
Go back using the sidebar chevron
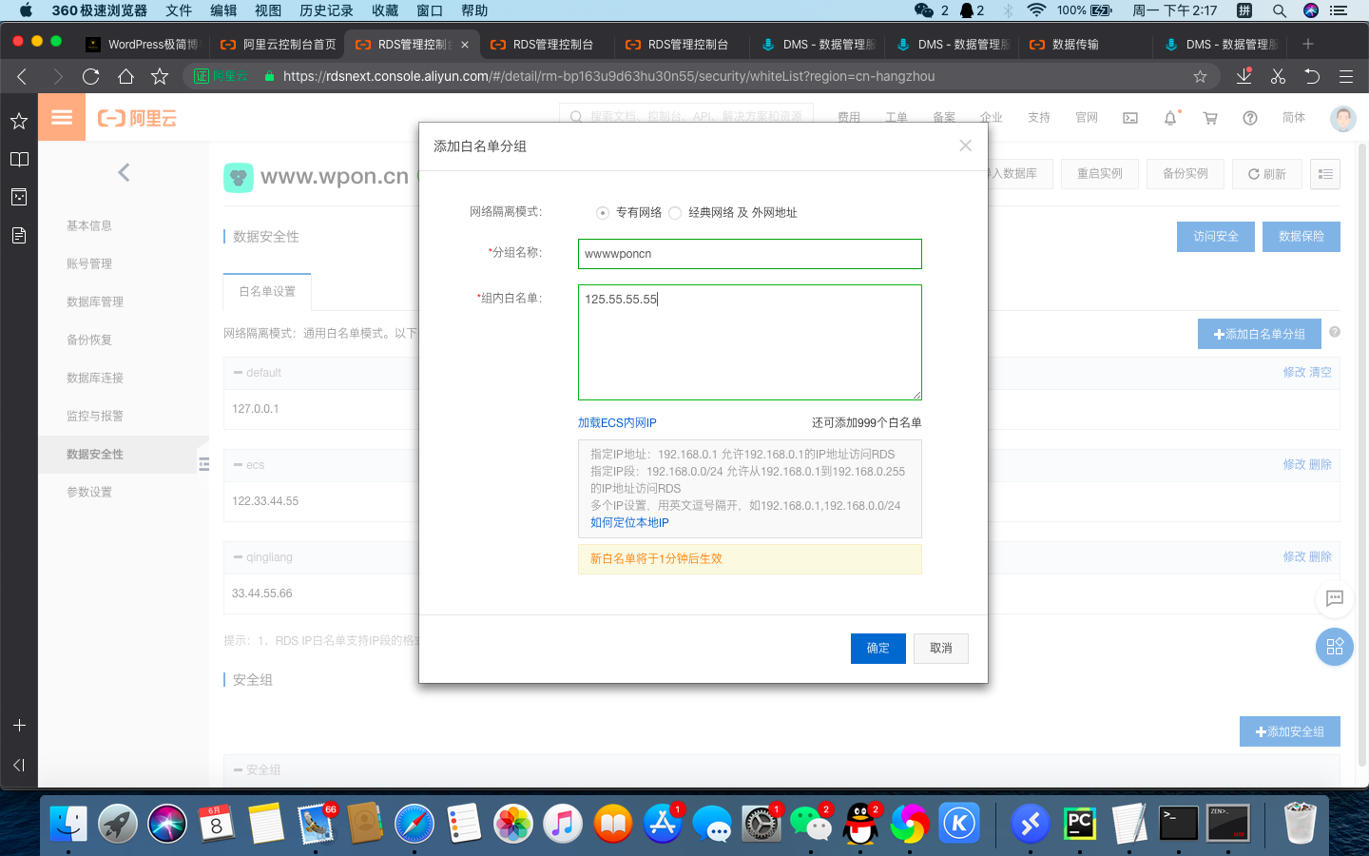pyautogui.click(x=124, y=172)
